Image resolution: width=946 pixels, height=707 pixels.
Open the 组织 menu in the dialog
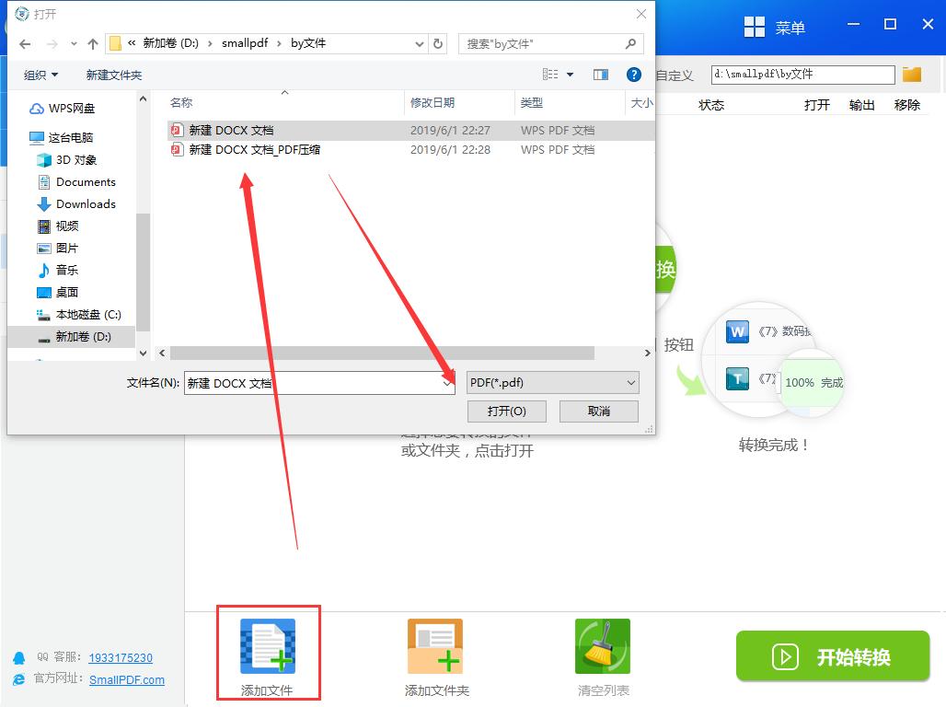(x=40, y=75)
